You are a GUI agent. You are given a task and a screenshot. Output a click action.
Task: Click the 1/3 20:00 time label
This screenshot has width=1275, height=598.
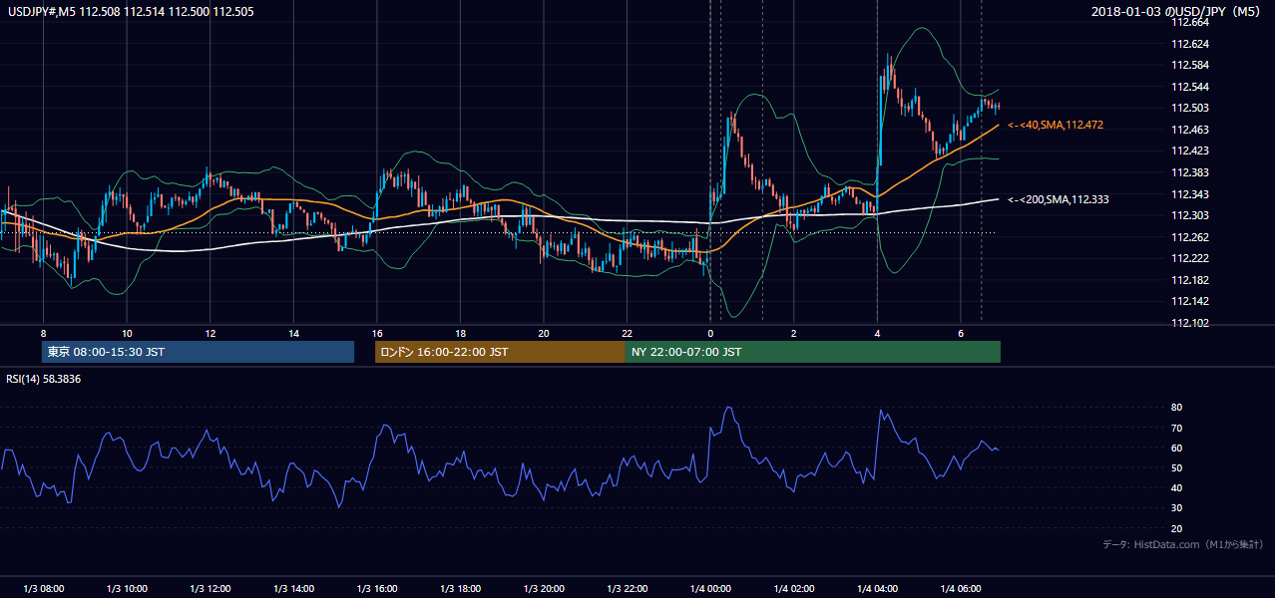[x=544, y=589]
